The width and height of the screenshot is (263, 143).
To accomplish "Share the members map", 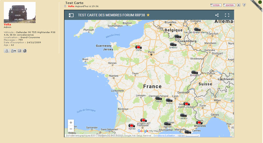I will 217,15.
